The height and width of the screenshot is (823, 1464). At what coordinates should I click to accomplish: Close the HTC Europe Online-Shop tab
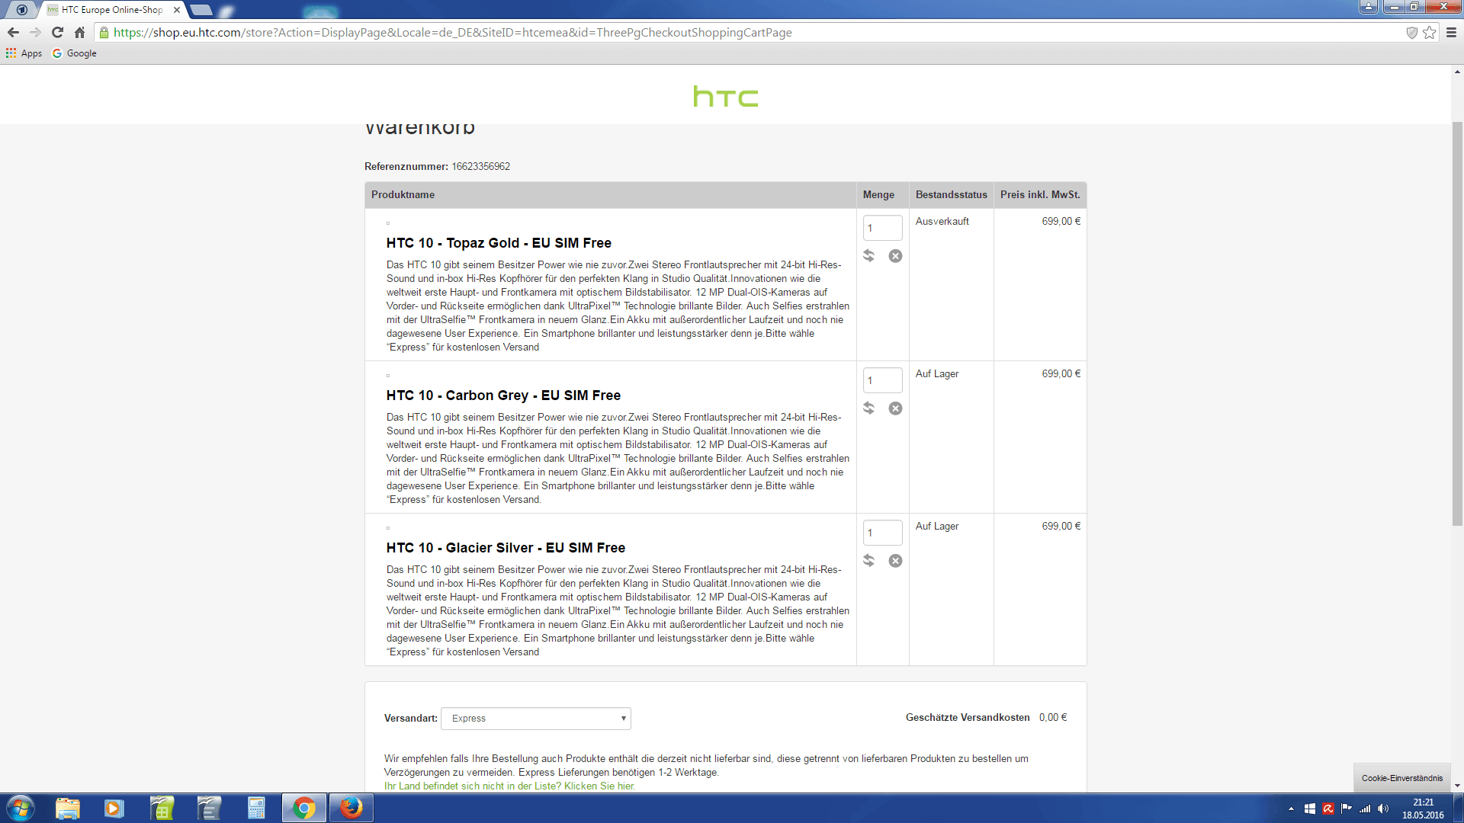[177, 10]
